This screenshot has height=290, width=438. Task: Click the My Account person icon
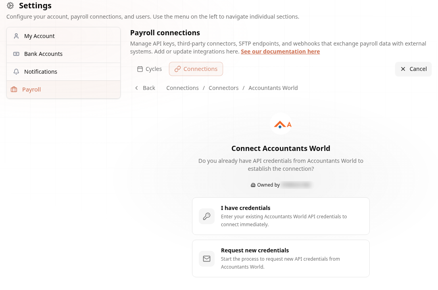point(16,36)
